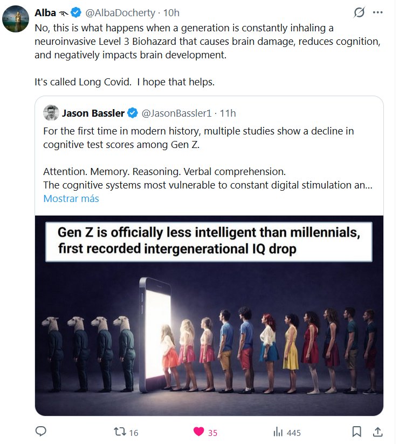Viewport: 399px width, 444px height.
Task: Reply to Alba's post
Action: (41, 432)
